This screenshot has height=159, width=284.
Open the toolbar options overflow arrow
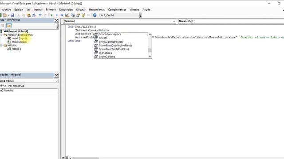[x=140, y=16]
